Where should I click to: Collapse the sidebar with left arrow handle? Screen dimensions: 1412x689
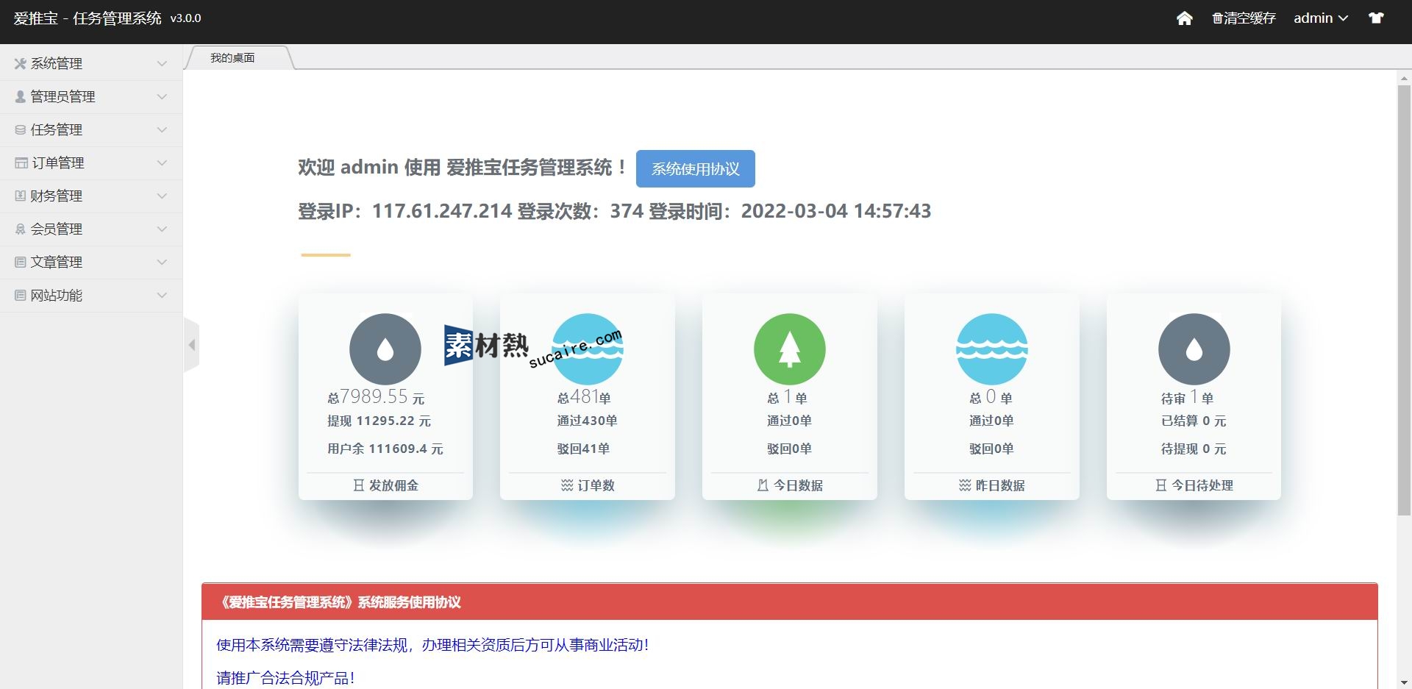click(191, 345)
